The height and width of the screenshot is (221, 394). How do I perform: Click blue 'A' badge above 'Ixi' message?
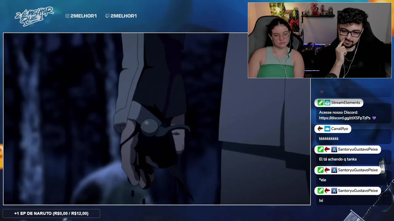tap(334, 191)
